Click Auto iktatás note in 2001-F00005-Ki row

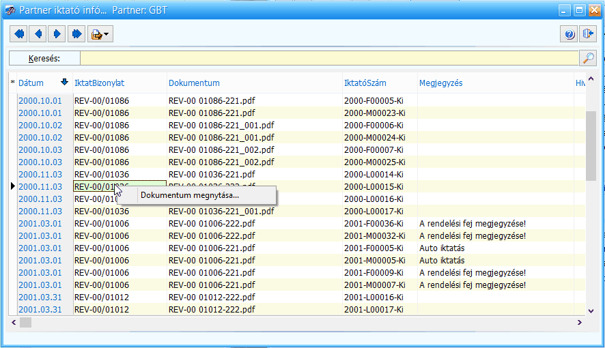pyautogui.click(x=442, y=248)
